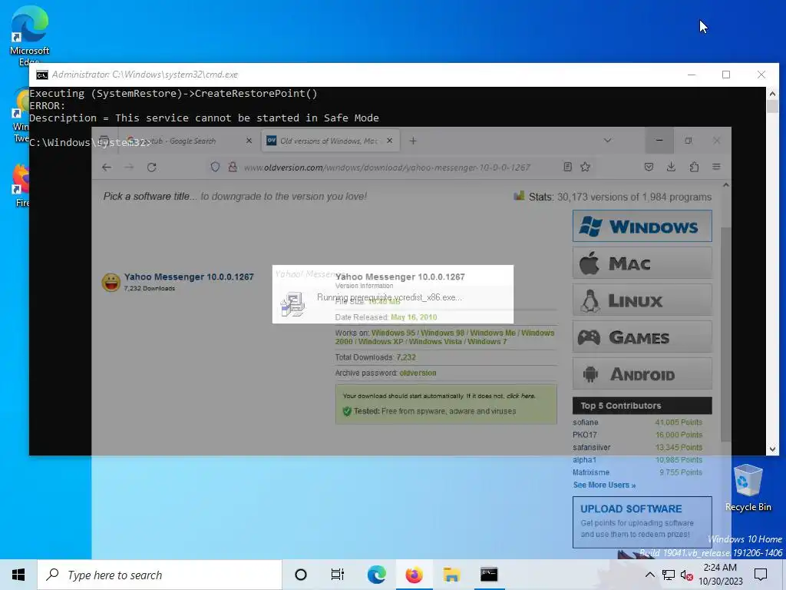Click the Windows Vista compatibility link
The image size is (786, 590).
(435, 342)
